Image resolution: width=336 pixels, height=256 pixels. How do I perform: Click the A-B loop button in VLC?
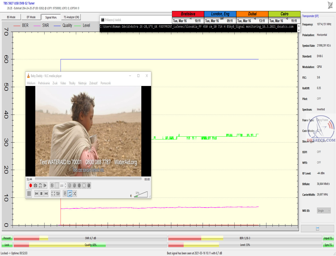click(x=40, y=185)
